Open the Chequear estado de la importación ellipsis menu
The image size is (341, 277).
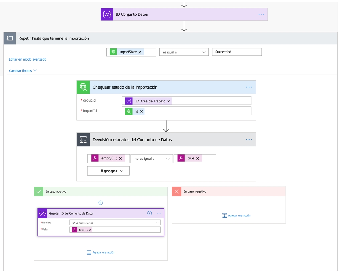point(249,87)
